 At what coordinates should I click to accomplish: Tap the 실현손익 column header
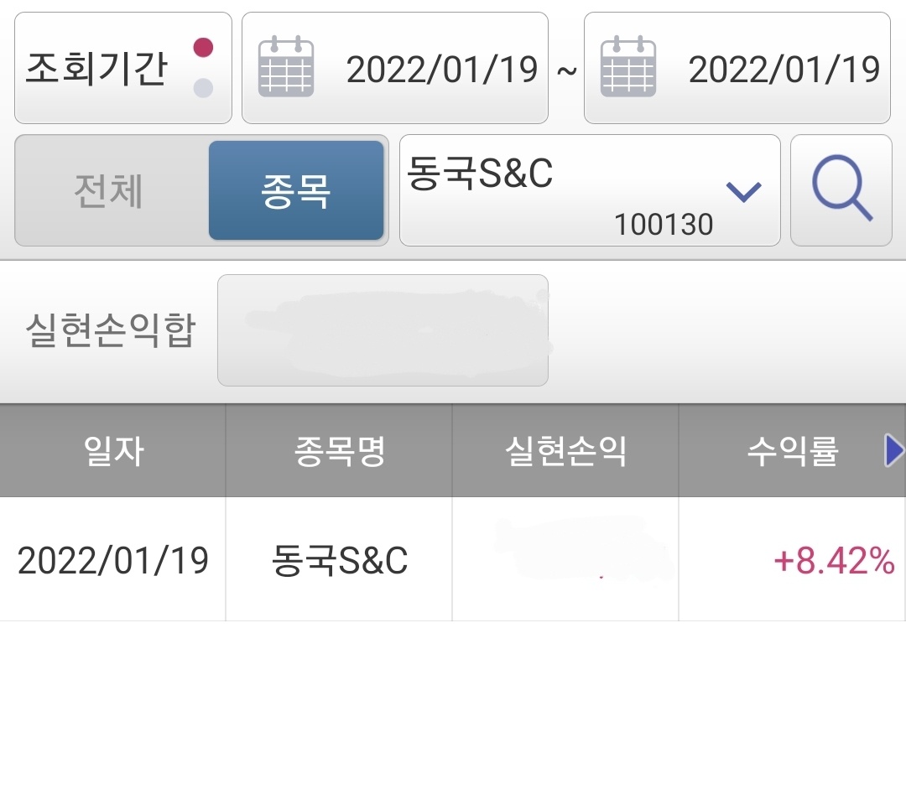(565, 451)
